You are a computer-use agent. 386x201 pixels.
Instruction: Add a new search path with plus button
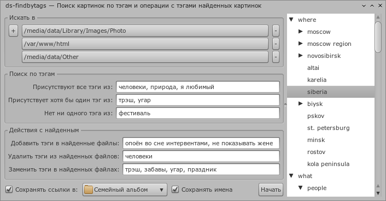tap(13, 31)
